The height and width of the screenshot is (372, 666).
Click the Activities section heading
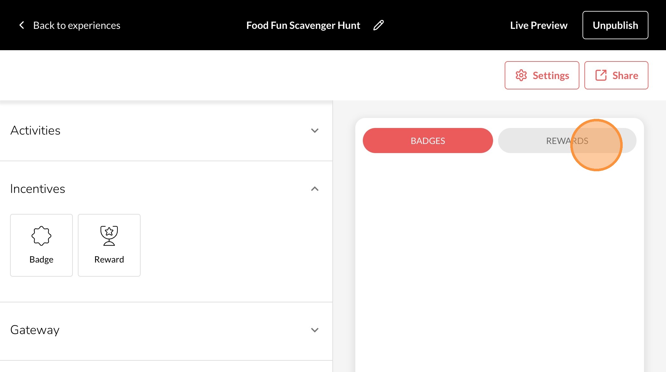click(x=35, y=130)
